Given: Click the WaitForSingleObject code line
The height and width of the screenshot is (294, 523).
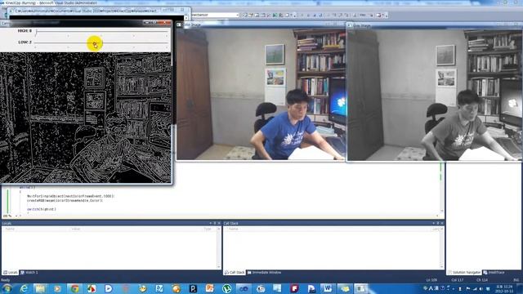Looking at the screenshot, I should pyautogui.click(x=70, y=196).
